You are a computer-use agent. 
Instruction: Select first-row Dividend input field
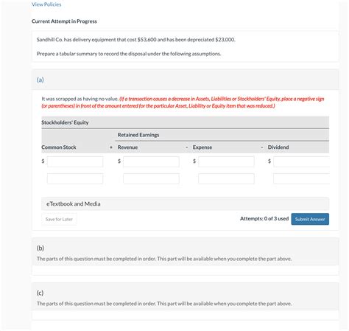tap(301, 161)
